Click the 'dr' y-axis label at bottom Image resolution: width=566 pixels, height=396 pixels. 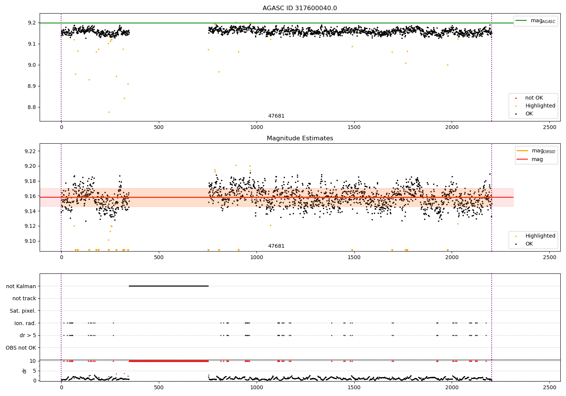[x=25, y=371]
